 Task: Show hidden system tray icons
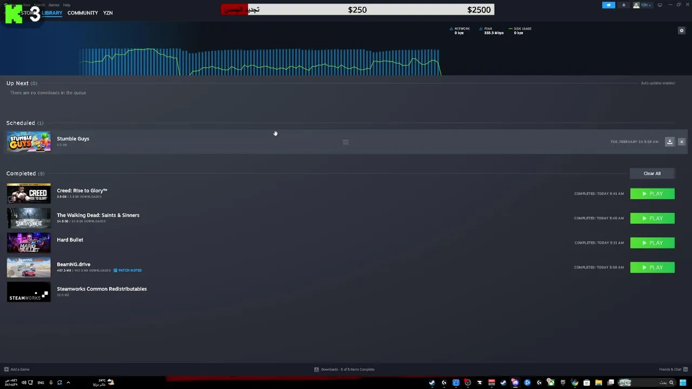[x=68, y=383]
